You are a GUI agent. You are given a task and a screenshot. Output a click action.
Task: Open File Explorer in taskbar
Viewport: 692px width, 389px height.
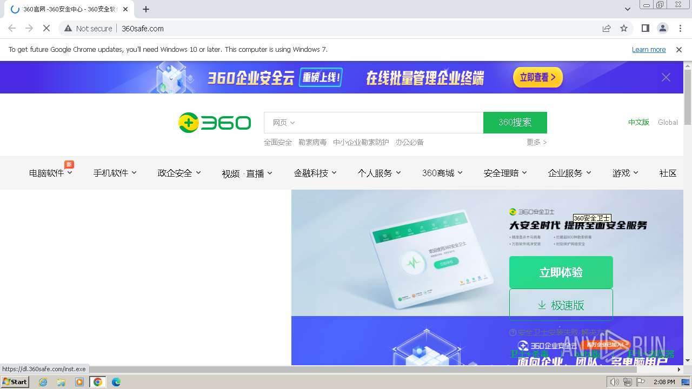61,382
